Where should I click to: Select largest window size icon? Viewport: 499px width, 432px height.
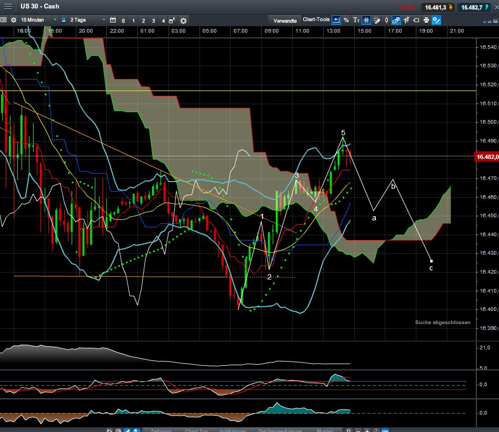click(495, 22)
